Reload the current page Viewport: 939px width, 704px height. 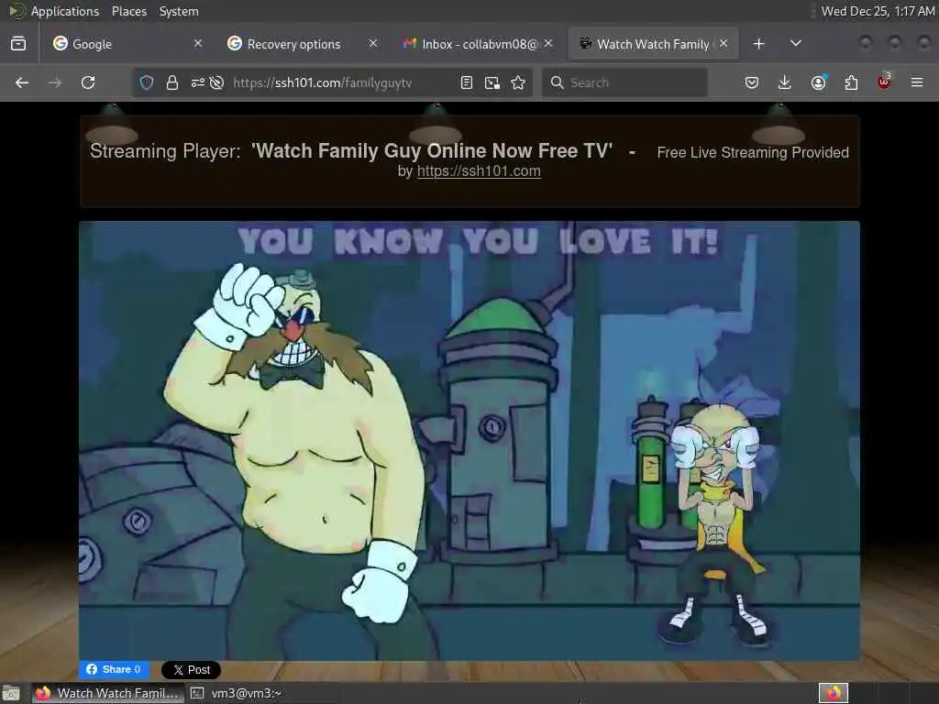click(x=88, y=82)
